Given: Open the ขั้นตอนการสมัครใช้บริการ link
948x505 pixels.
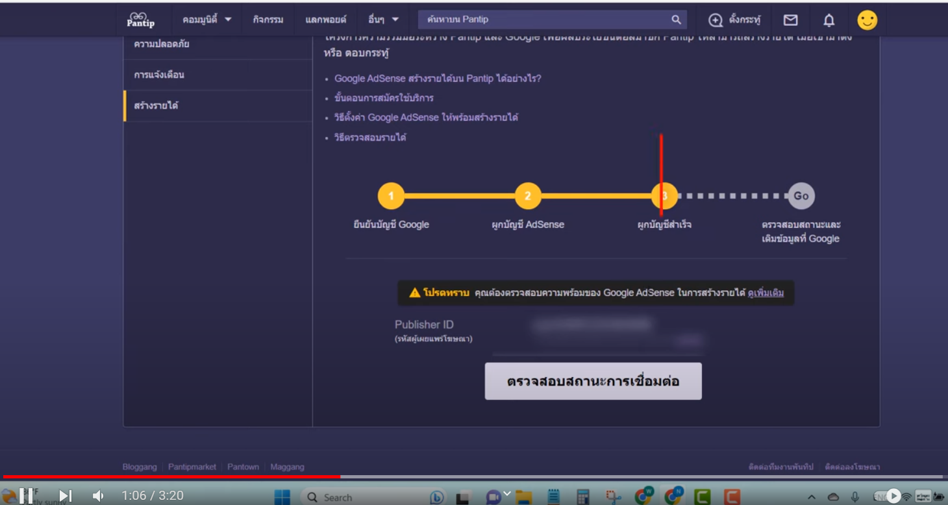Looking at the screenshot, I should click(x=384, y=98).
